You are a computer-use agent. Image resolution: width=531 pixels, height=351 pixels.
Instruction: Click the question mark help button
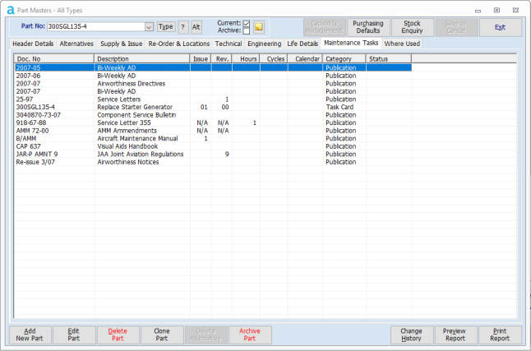183,27
